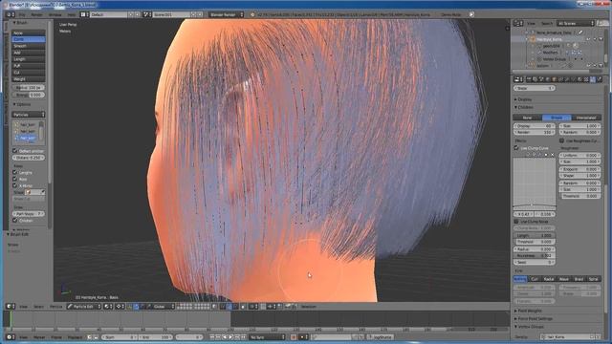The image size is (612, 344).
Task: Open the All Scenes outliner dropdown
Action: coord(576,23)
